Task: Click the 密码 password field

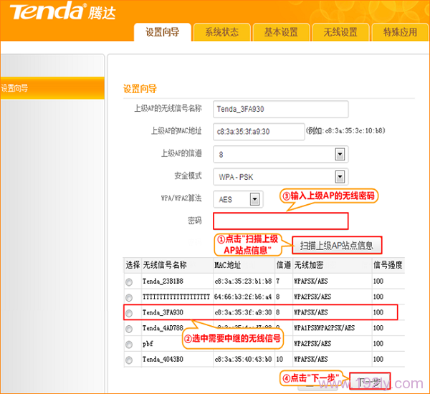Action: coord(280,221)
